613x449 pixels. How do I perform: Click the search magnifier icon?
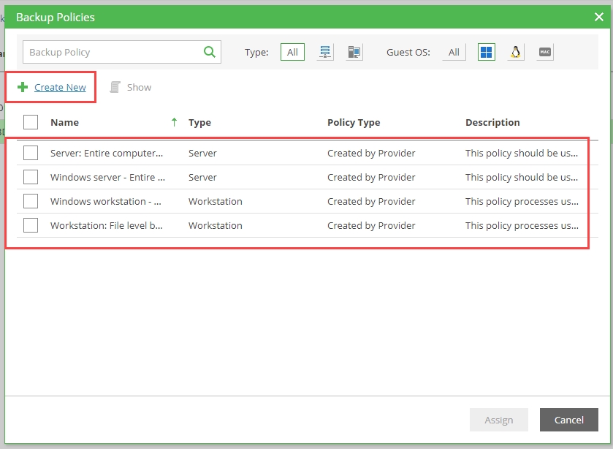pyautogui.click(x=209, y=52)
